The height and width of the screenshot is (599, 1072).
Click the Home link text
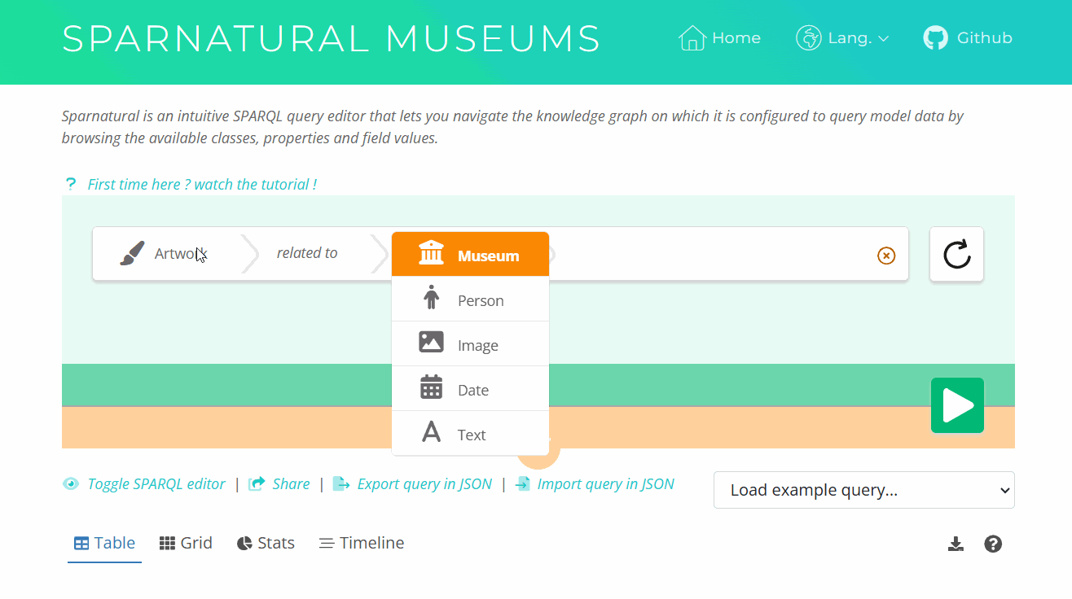(x=736, y=38)
